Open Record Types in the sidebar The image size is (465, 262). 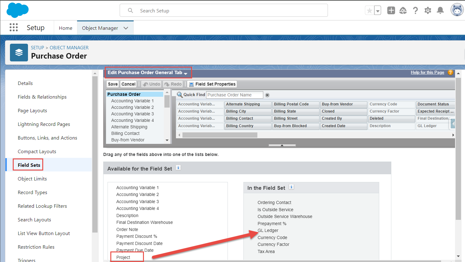coord(33,192)
